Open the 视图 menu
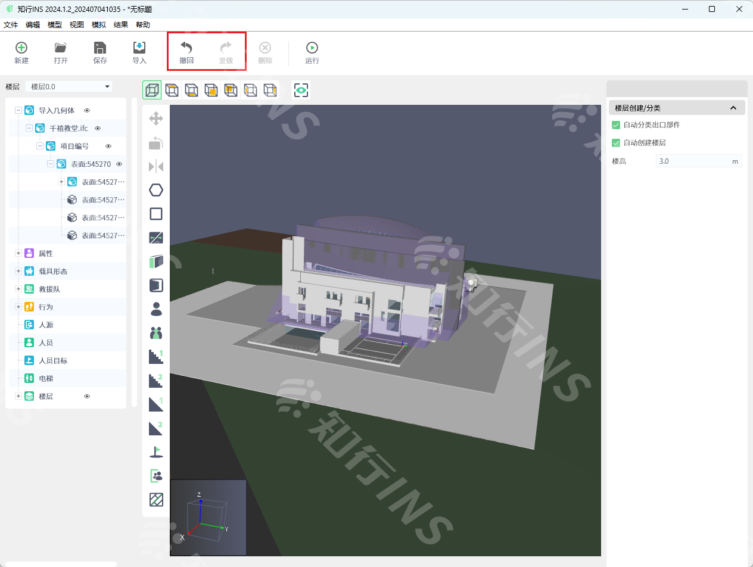 pyautogui.click(x=77, y=24)
